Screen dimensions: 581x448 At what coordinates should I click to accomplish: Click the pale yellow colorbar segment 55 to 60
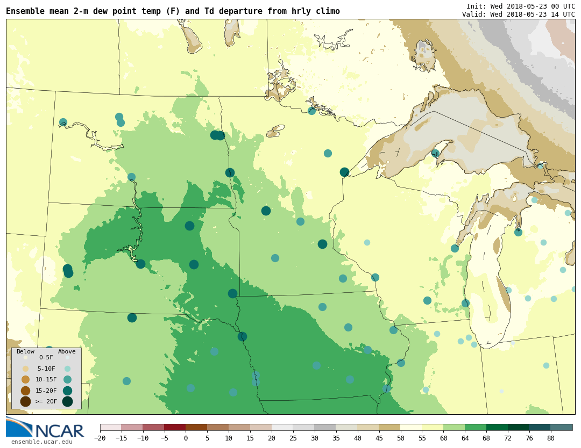coord(433,427)
